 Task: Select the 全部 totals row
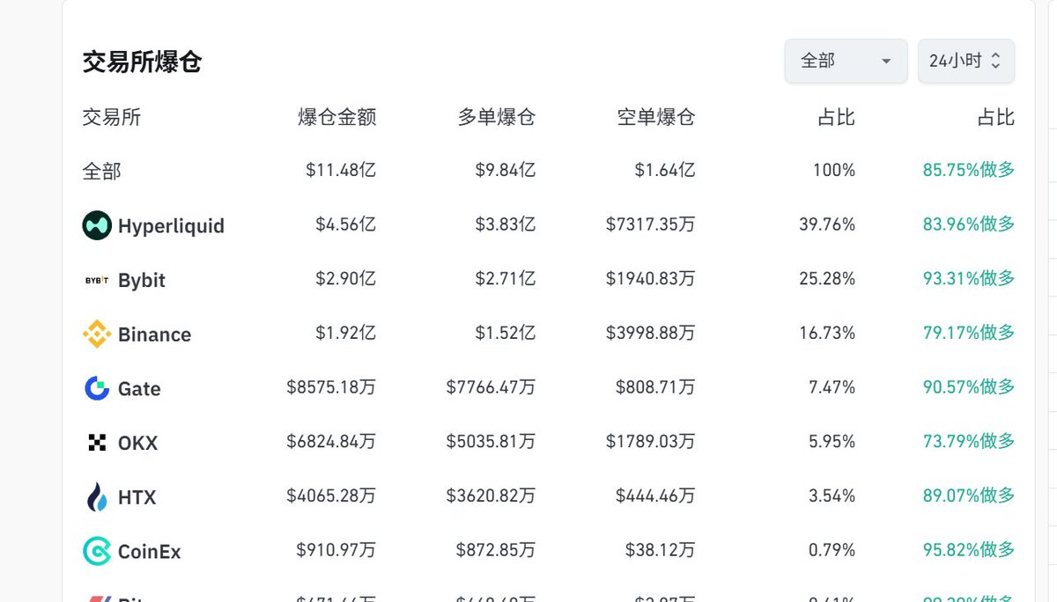[x=102, y=171]
